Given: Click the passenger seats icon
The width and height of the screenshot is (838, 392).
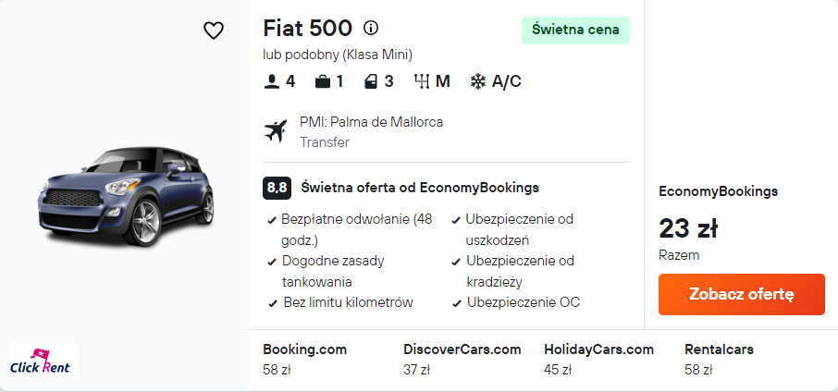Looking at the screenshot, I should [x=272, y=81].
